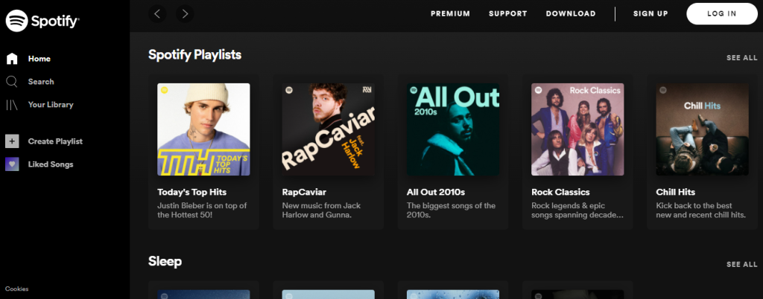Go forward with right arrow button
The width and height of the screenshot is (763, 299).
coord(185,13)
